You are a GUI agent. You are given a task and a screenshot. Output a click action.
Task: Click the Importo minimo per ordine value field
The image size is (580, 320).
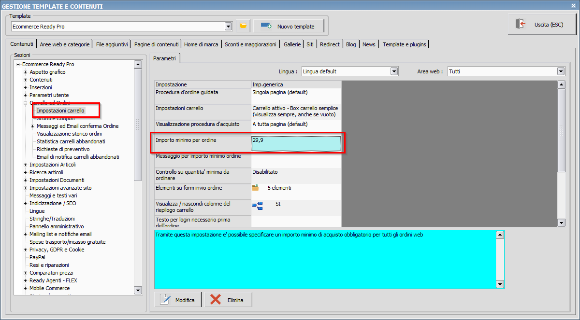296,144
